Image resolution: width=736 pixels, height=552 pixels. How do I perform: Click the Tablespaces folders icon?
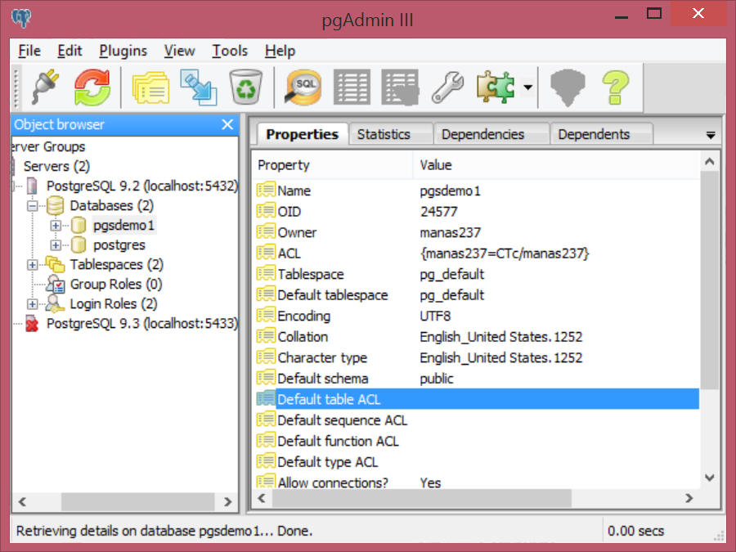pyautogui.click(x=56, y=265)
